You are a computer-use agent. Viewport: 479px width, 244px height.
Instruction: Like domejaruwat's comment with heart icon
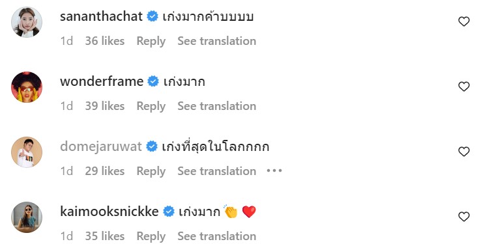click(464, 152)
